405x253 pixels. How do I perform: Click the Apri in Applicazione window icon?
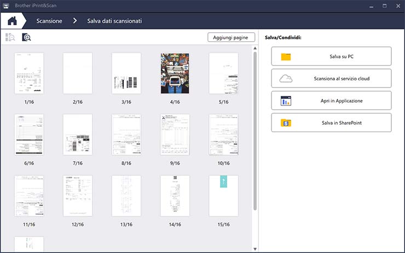tap(286, 101)
